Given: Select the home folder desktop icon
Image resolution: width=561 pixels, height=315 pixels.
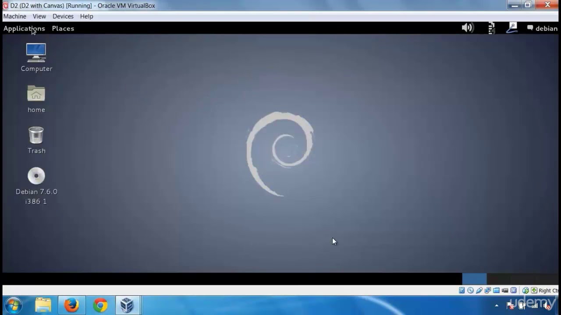Looking at the screenshot, I should [x=36, y=99].
